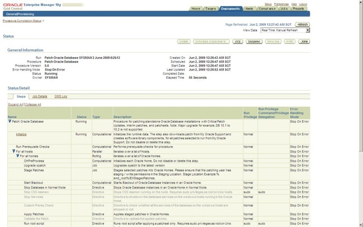Collapse the Patch Oracle Database tree node
This screenshot has width=363, height=227.
(x=9, y=121)
